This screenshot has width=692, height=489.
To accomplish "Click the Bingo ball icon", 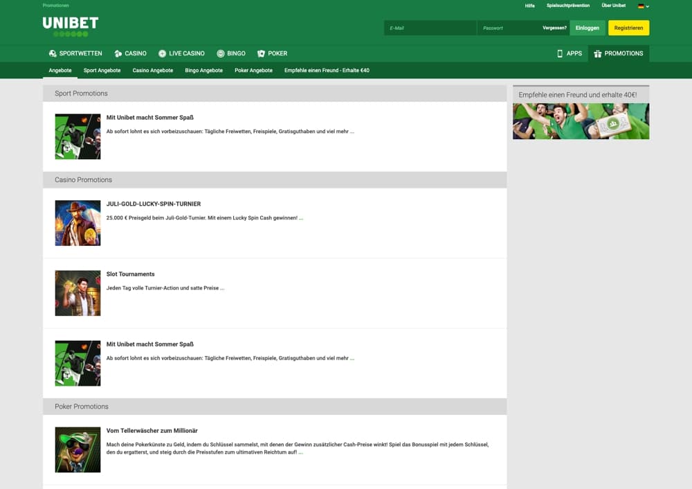I will point(221,53).
